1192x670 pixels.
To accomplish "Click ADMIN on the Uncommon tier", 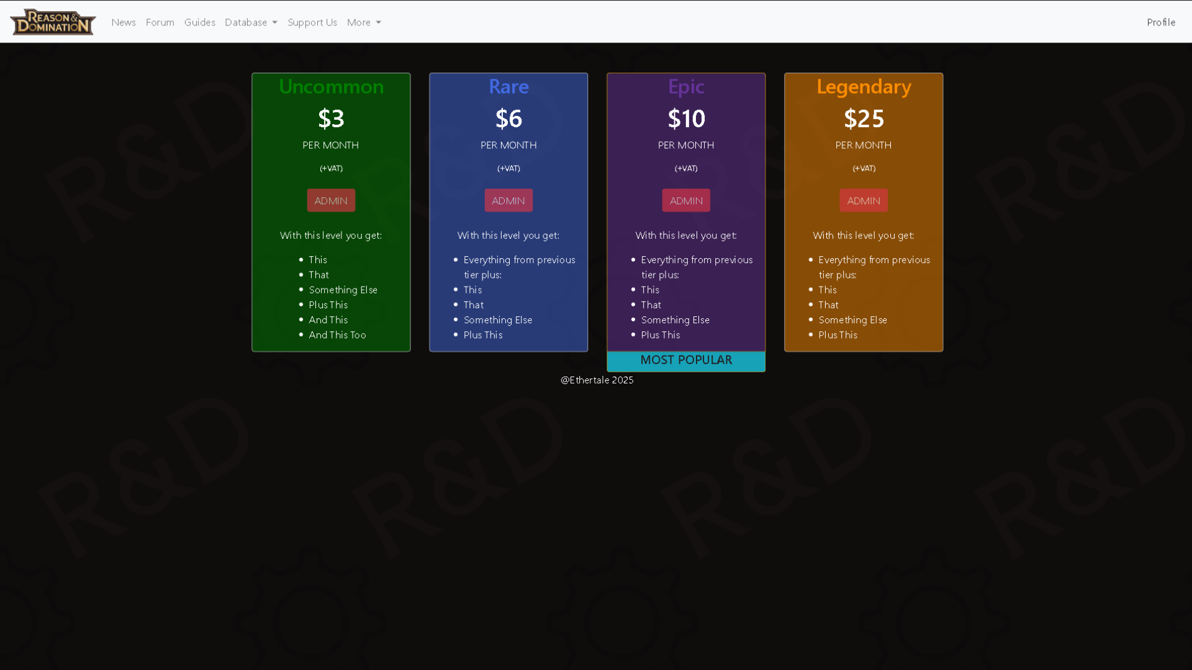I will pos(330,200).
